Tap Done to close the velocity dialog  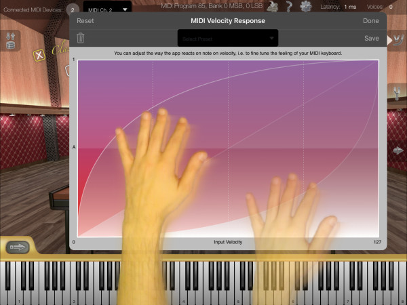point(370,21)
